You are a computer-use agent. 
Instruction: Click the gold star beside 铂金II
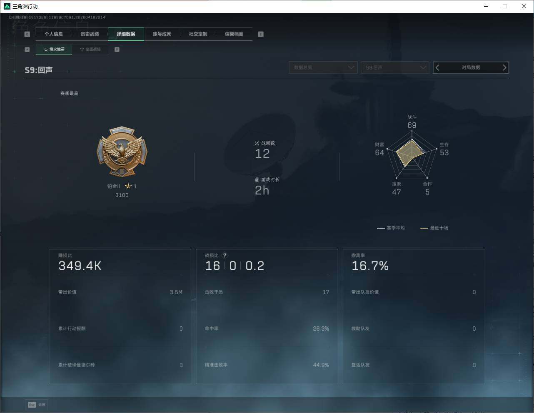pyautogui.click(x=128, y=186)
